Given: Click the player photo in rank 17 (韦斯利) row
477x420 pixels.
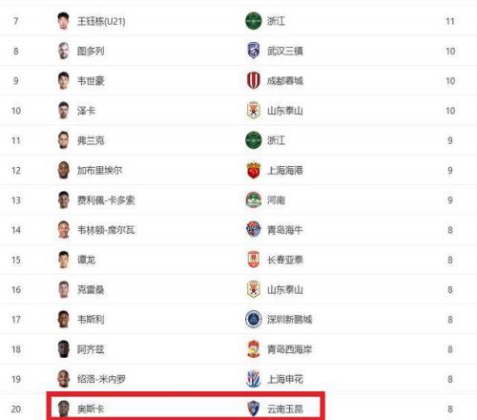Looking at the screenshot, I should tap(64, 319).
